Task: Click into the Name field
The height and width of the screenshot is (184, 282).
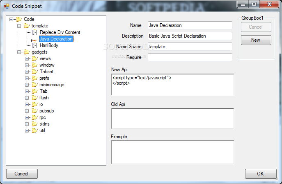Action: point(190,25)
